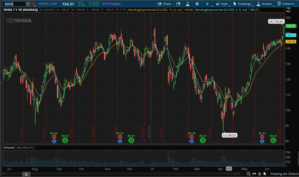Click the Nov label on time axis
299x177 pixels.
point(108,169)
